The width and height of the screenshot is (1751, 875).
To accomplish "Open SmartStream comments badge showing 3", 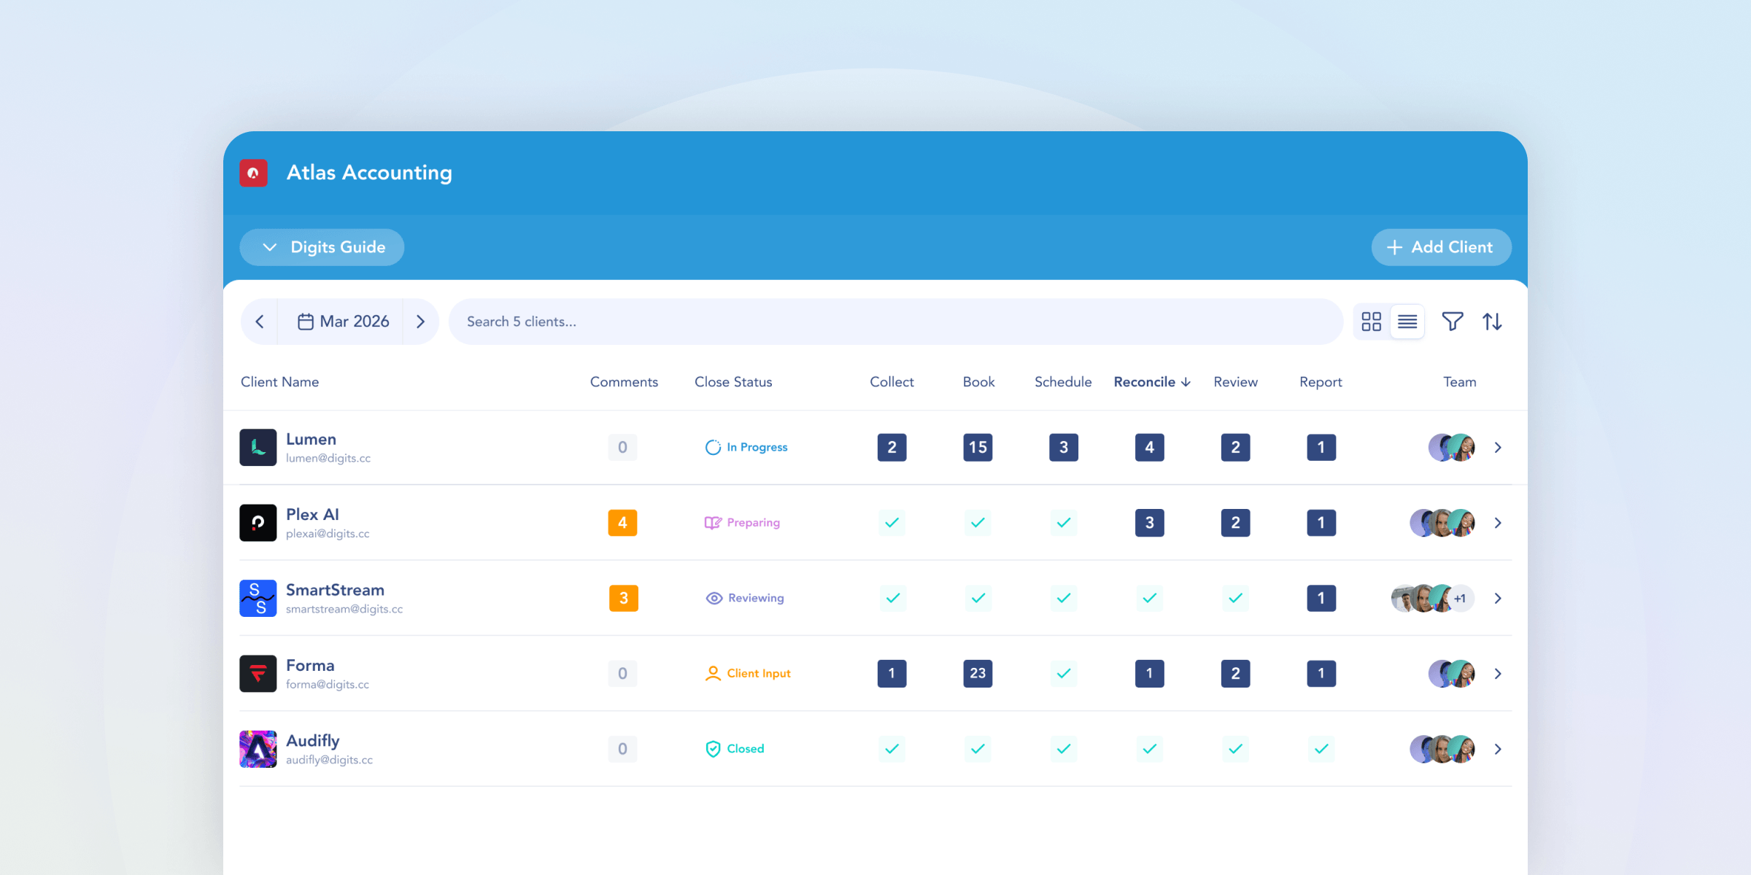I will [623, 598].
